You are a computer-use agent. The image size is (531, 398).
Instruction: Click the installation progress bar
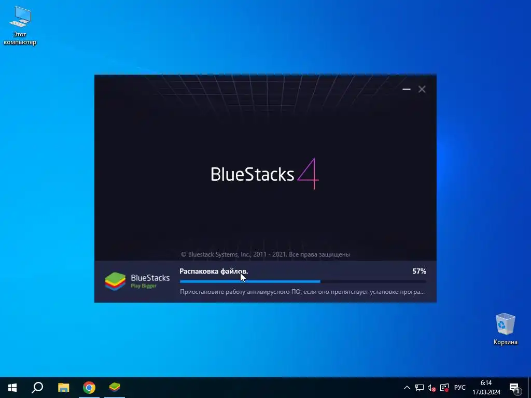pos(303,281)
